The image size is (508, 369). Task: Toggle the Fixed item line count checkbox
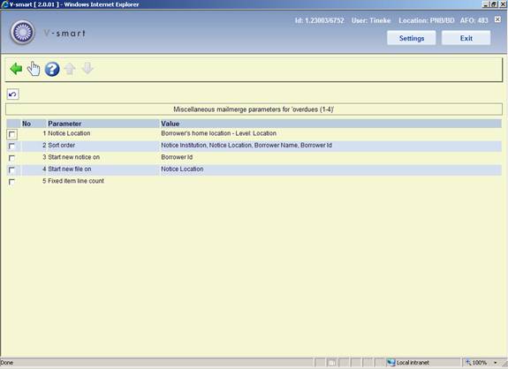coord(11,182)
